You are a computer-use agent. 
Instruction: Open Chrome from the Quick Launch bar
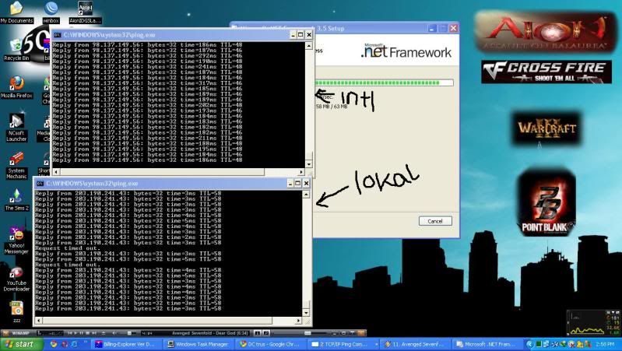click(54, 344)
